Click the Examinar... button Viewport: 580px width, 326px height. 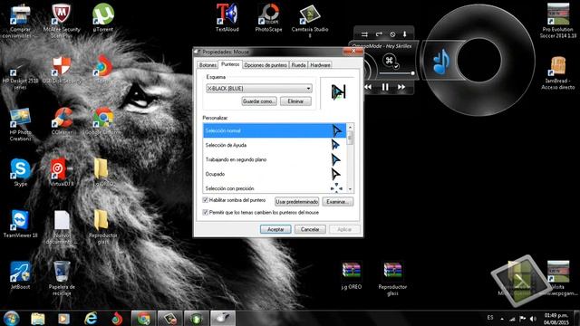pyautogui.click(x=338, y=202)
